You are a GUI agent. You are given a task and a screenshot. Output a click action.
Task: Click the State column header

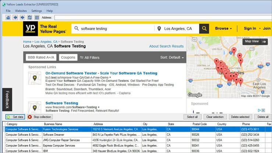179,124
